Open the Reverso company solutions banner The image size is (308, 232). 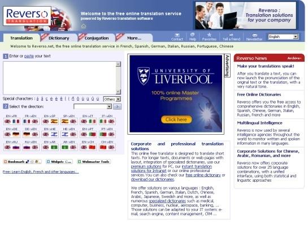(245, 15)
